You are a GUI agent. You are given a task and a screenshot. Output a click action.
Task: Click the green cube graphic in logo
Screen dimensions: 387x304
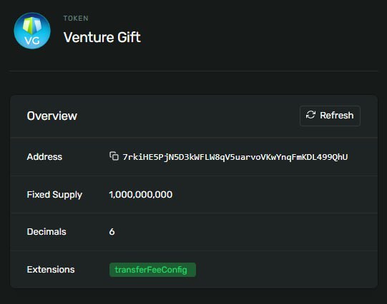click(x=32, y=25)
